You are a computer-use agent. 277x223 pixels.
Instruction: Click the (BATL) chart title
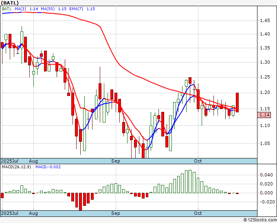10,3
